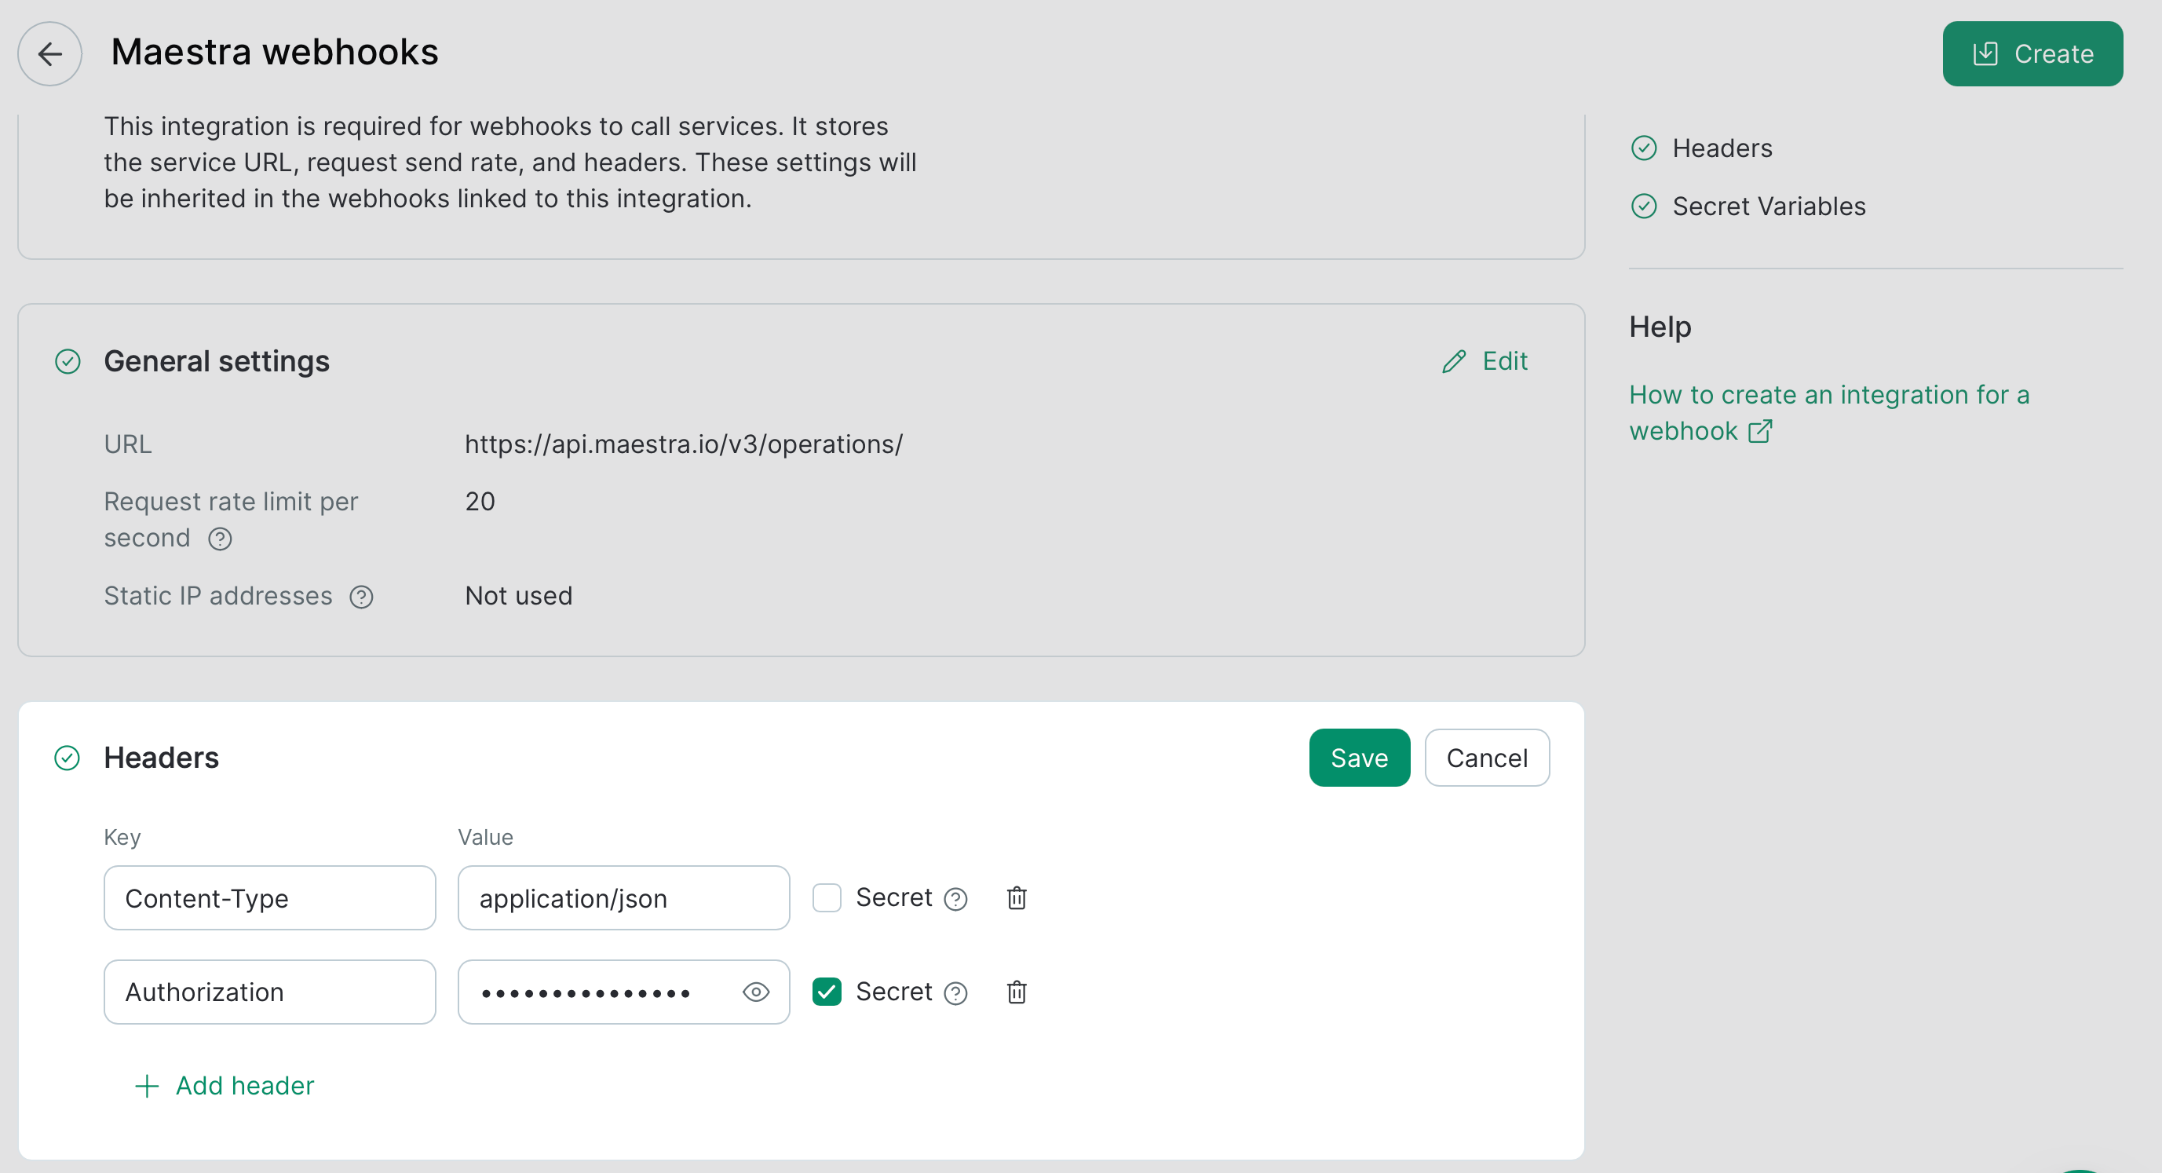Viewport: 2162px width, 1173px height.
Task: Uncheck Secret for Authorization header
Action: (827, 992)
